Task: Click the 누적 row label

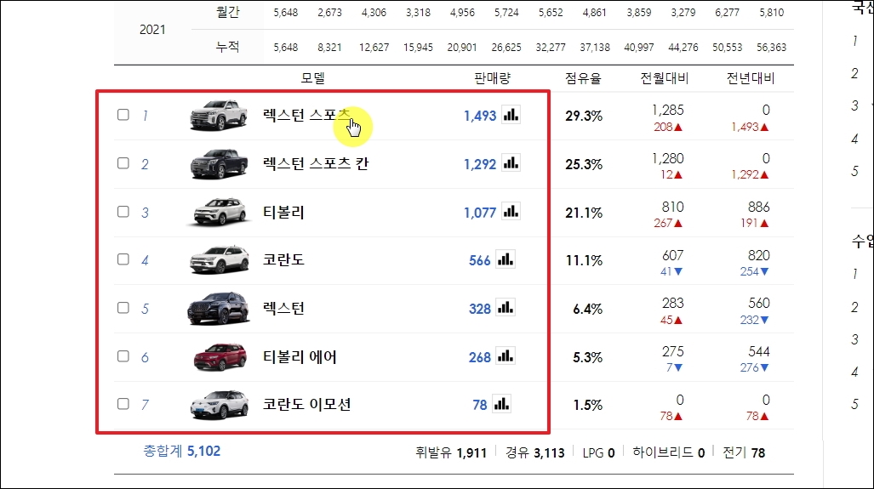Action: pos(227,47)
